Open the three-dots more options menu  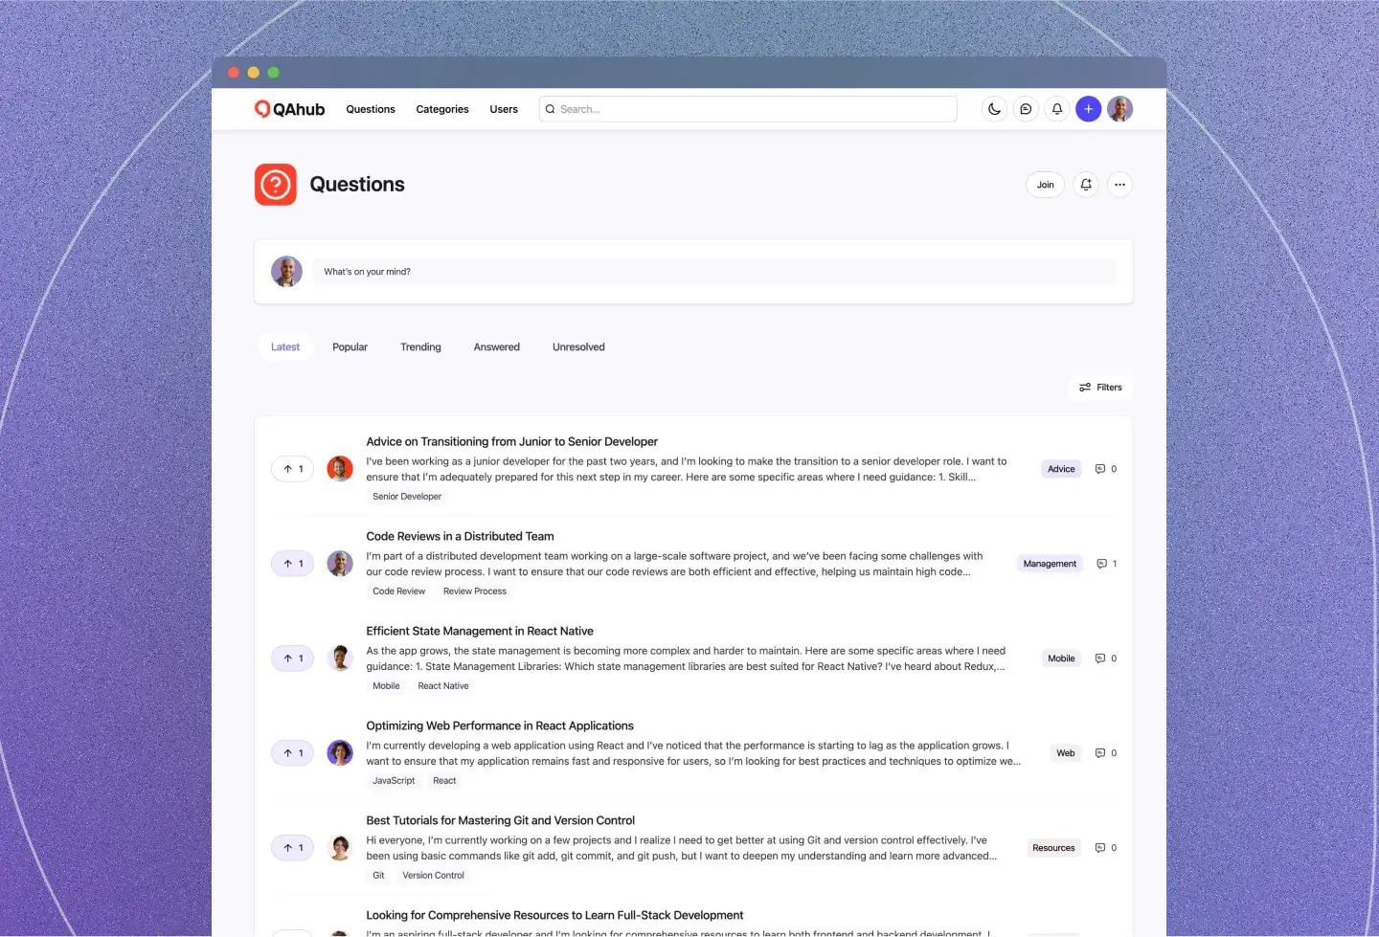pos(1119,185)
